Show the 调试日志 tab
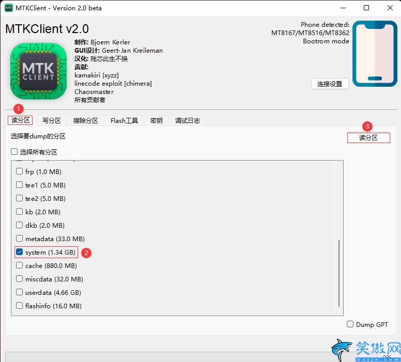 (x=187, y=120)
